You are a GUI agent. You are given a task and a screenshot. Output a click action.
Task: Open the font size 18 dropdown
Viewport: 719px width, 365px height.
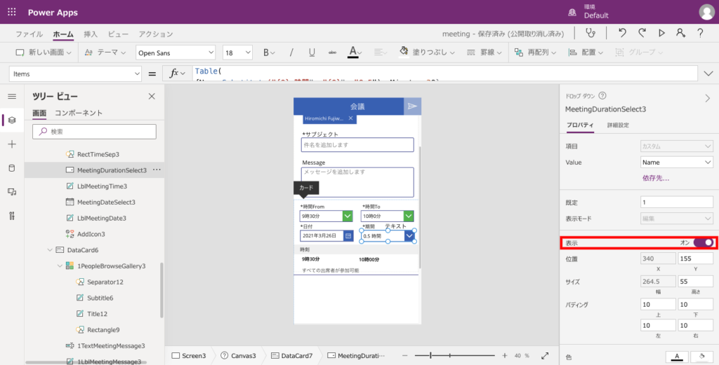[x=237, y=53]
